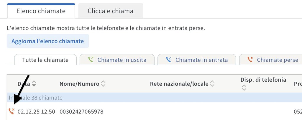Click sort arrows under Disp. di telefonia
The image size is (302, 120).
tap(244, 87)
